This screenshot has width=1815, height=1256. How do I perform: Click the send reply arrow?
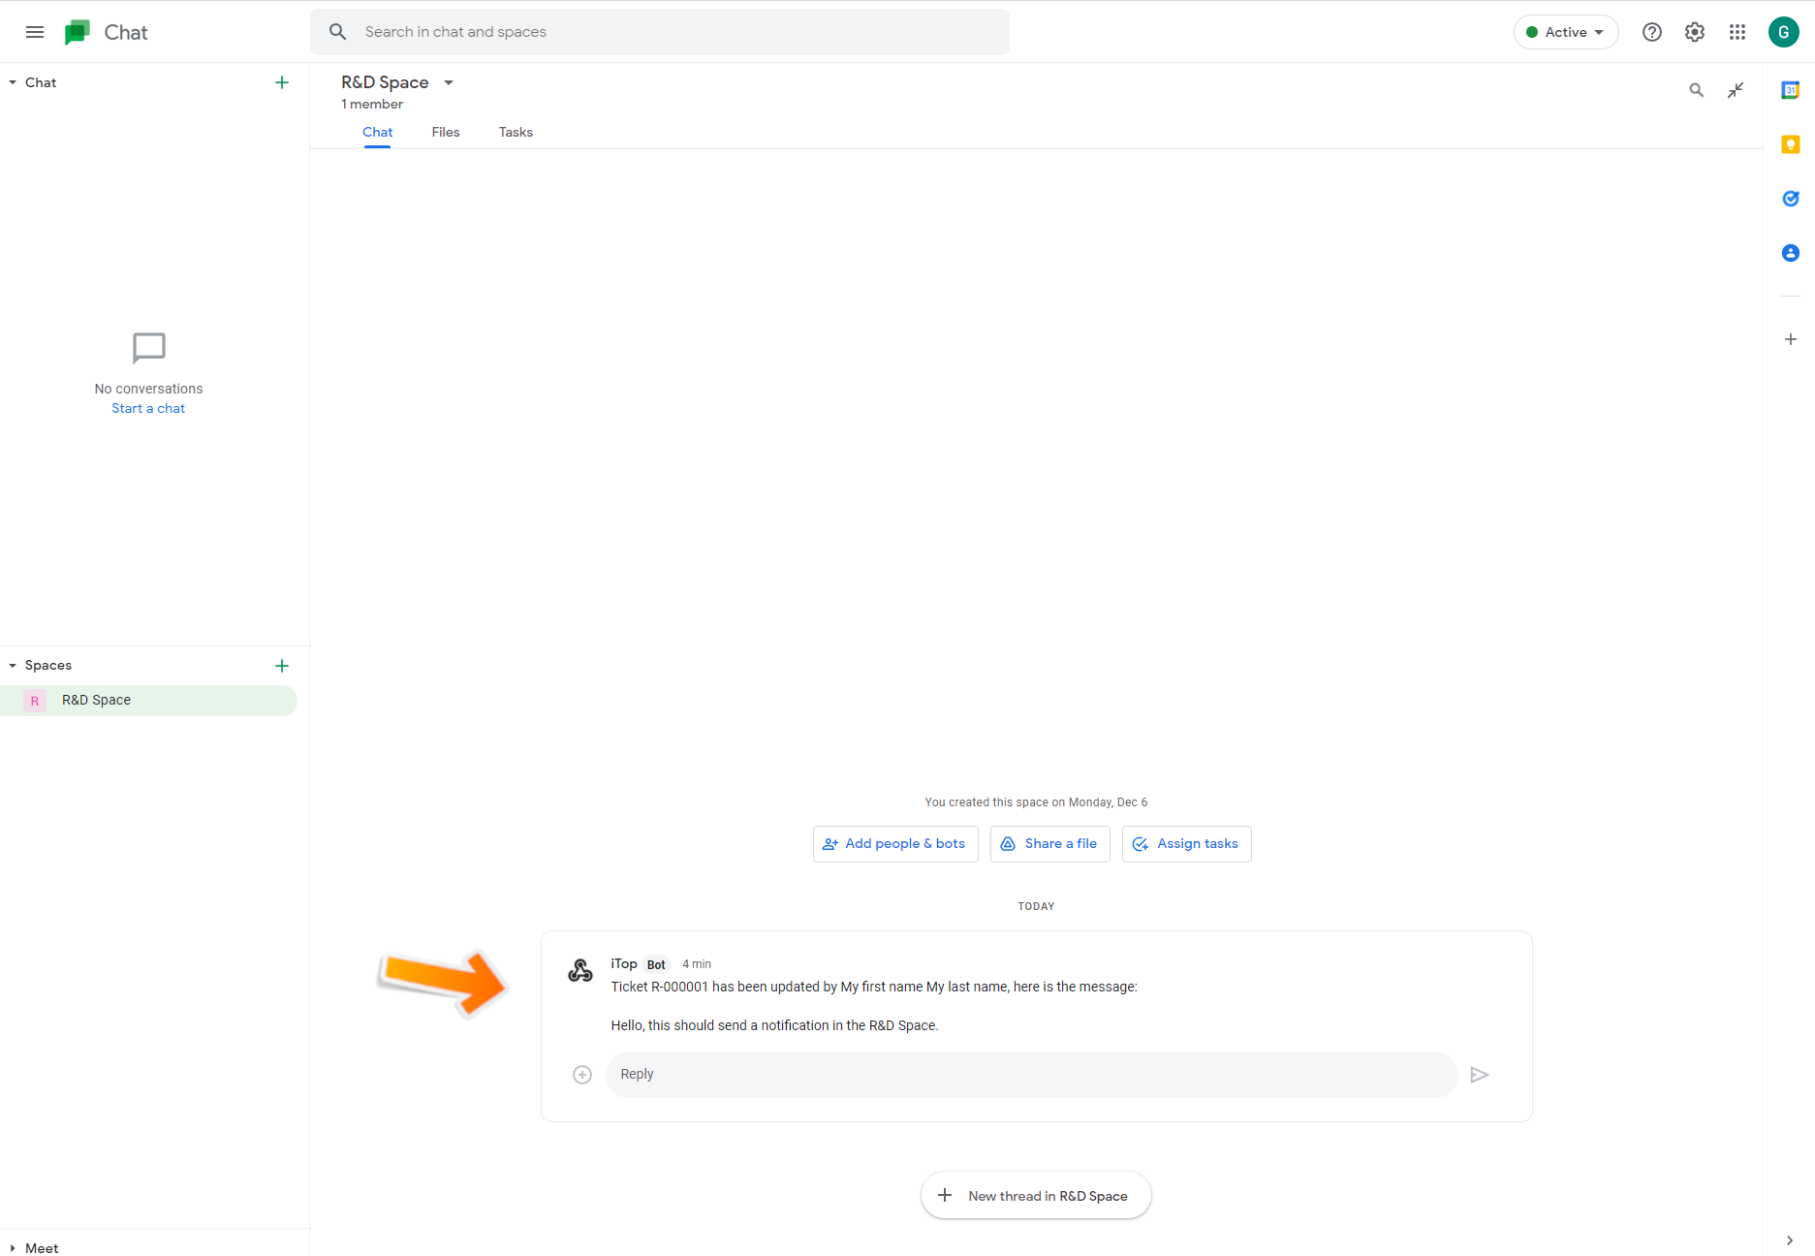[x=1479, y=1075]
